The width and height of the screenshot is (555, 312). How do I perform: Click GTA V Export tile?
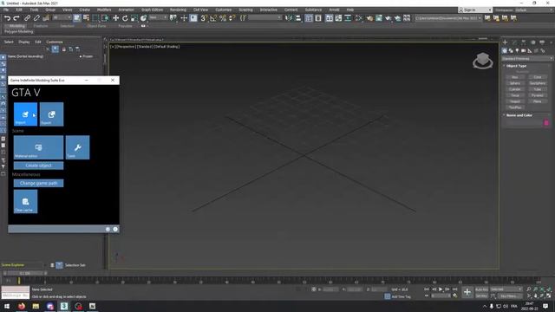tap(52, 114)
